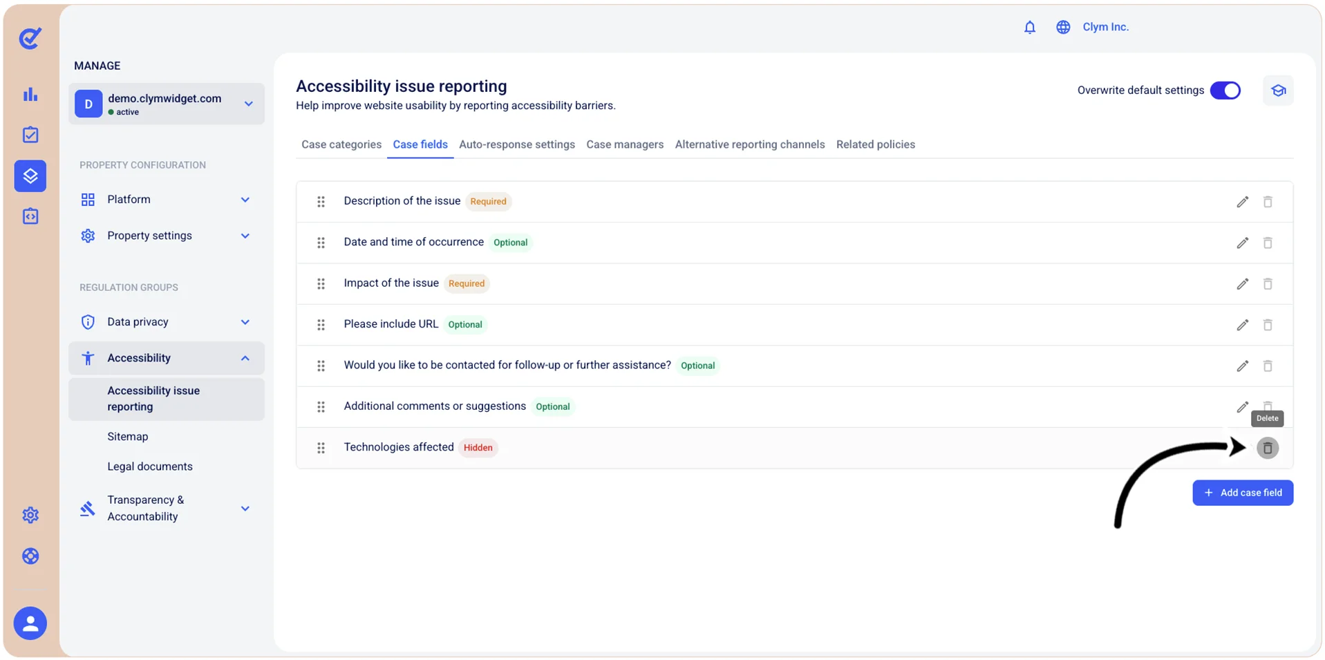
Task: Expand Transparency & Accountability group
Action: 167,508
